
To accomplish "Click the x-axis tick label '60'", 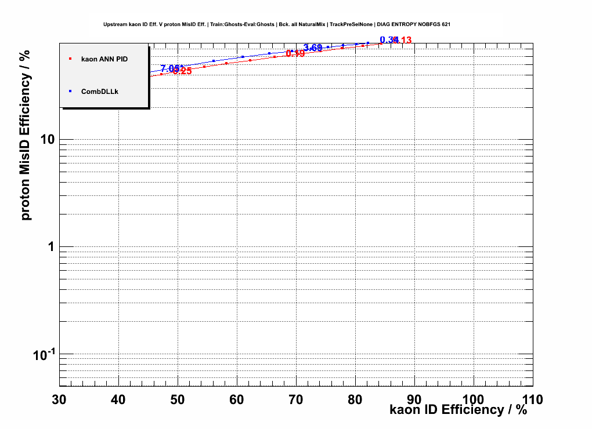I will (x=237, y=399).
